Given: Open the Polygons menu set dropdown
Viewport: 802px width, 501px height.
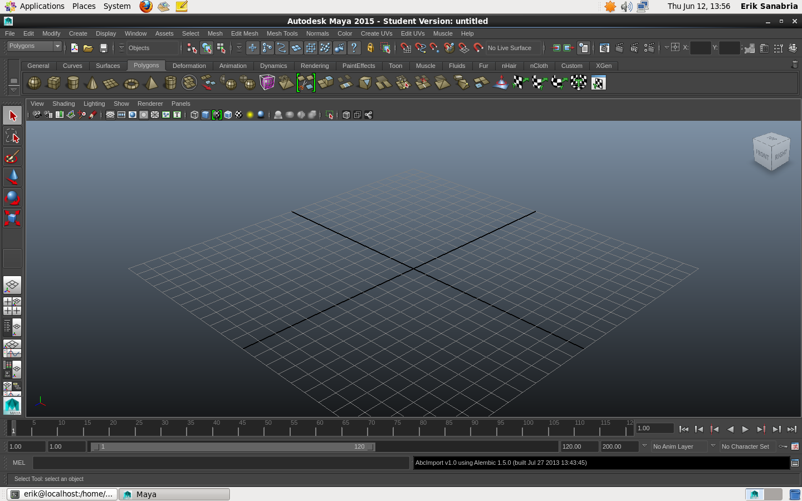Looking at the screenshot, I should click(x=33, y=46).
